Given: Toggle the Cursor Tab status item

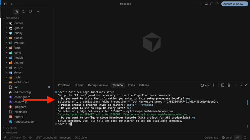Looking at the screenshot, I should coord(211,138).
